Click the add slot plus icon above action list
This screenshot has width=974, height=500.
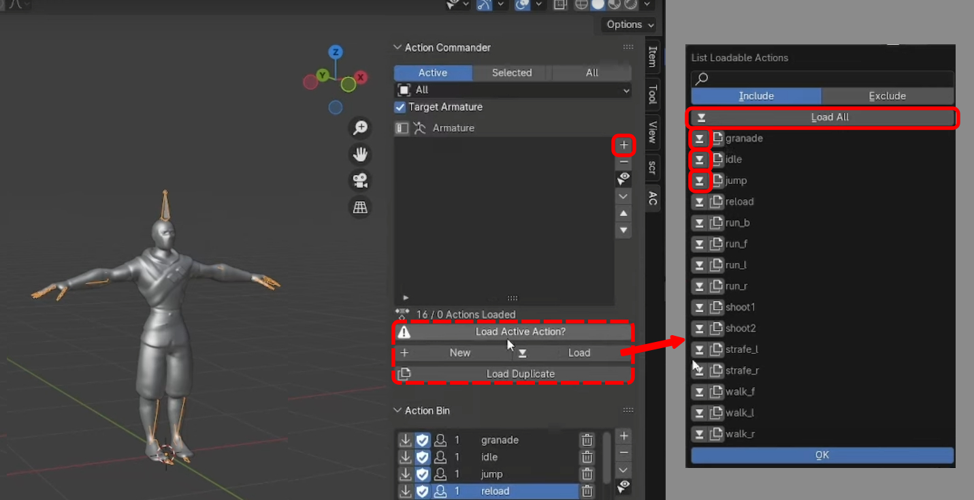623,144
